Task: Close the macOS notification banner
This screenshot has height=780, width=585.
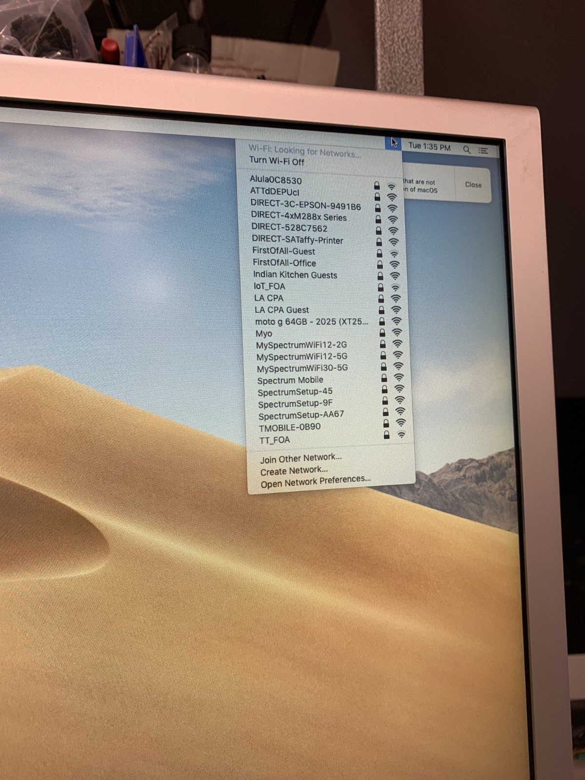Action: tap(473, 185)
